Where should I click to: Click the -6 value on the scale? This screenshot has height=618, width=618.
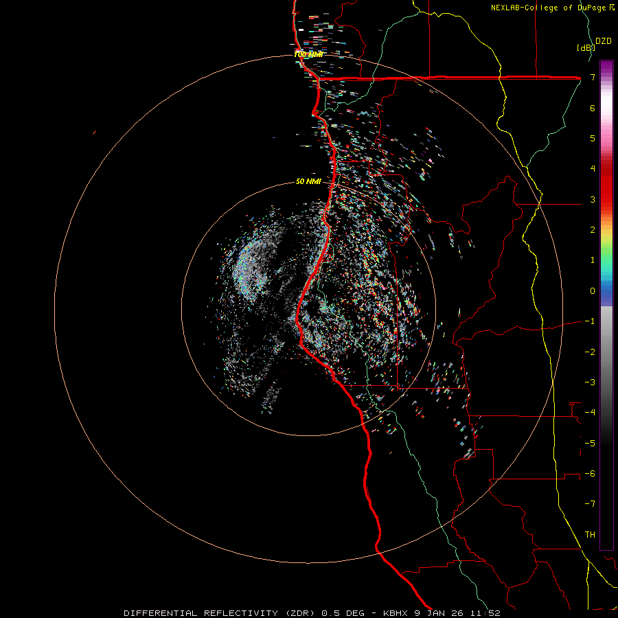[590, 473]
